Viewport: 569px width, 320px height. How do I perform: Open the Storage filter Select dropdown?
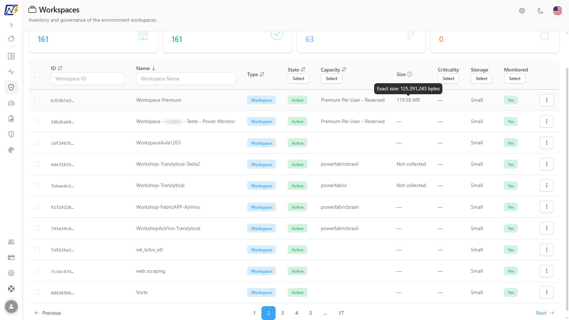[x=482, y=79]
